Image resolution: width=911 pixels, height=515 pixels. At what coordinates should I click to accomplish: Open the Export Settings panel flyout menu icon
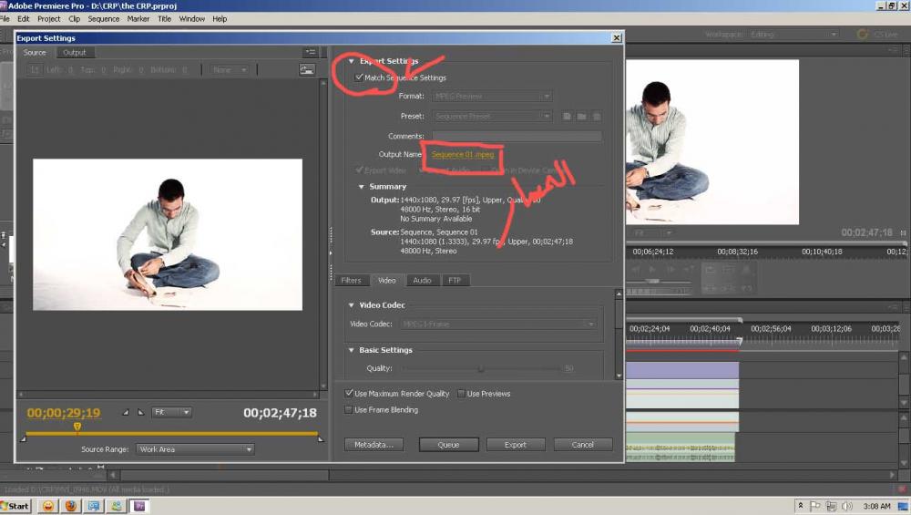(311, 53)
